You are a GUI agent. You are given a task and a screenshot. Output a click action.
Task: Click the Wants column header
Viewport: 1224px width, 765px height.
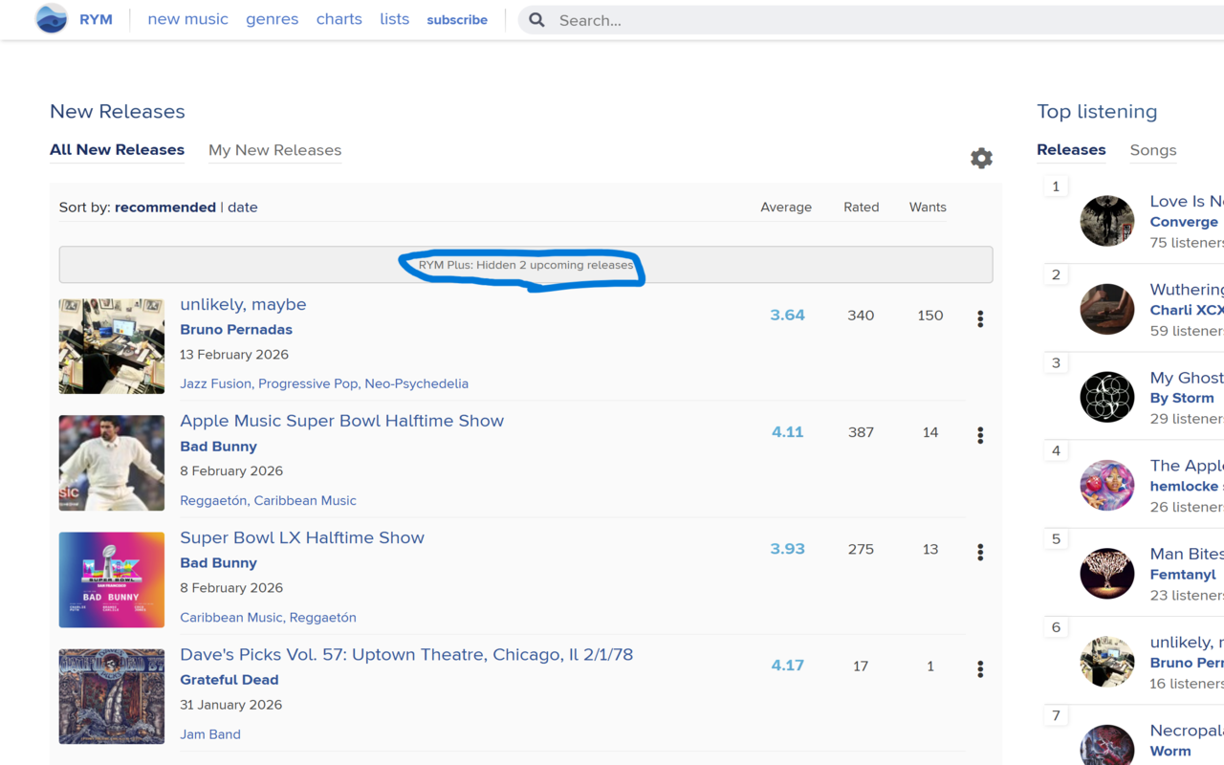point(928,208)
